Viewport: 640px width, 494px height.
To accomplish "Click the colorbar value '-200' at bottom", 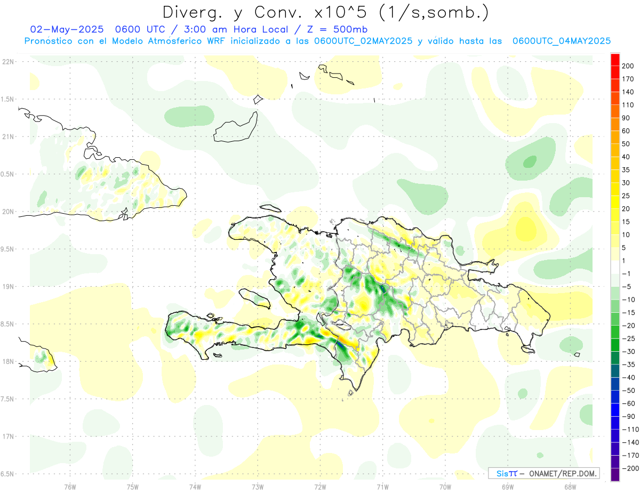I will 630,469.
